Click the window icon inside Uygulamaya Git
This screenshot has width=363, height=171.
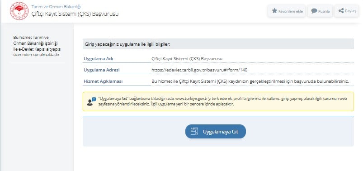point(194,131)
